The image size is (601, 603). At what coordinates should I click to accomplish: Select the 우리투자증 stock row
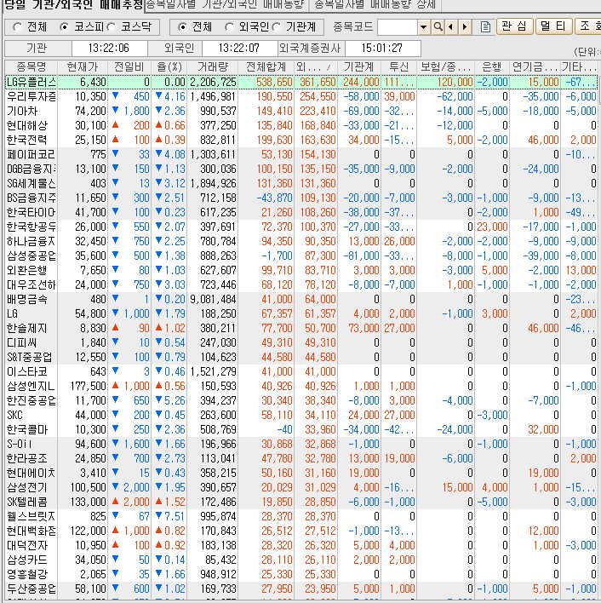pos(301,96)
